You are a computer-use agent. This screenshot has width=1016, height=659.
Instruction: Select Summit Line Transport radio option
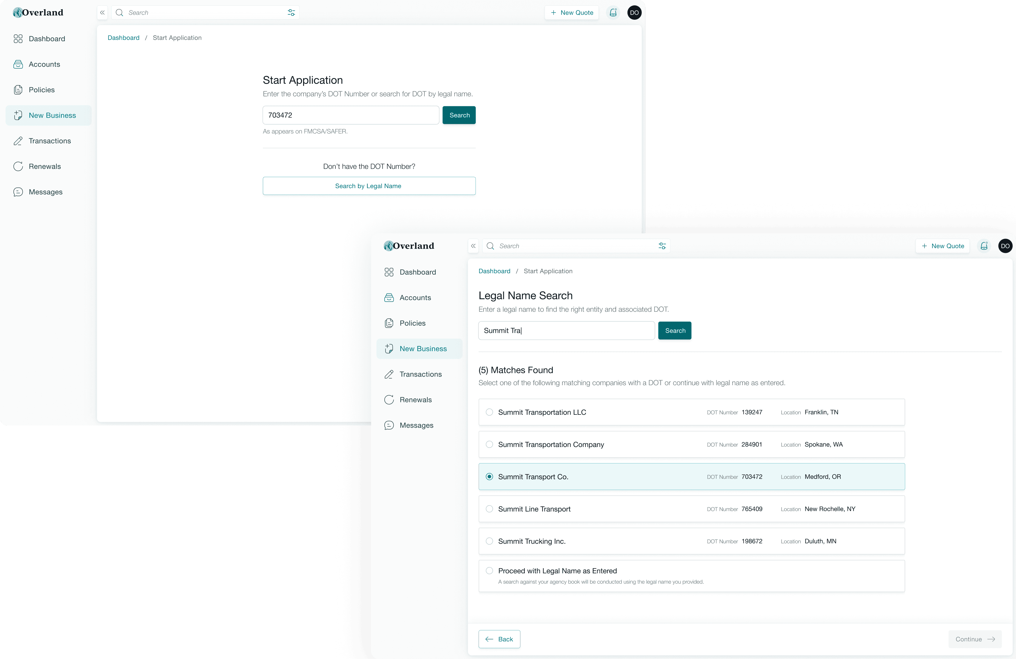point(489,509)
